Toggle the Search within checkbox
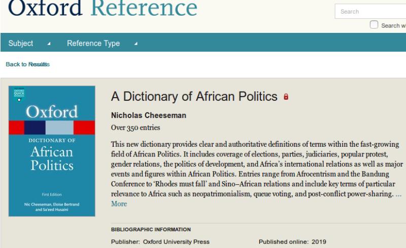 pyautogui.click(x=374, y=25)
